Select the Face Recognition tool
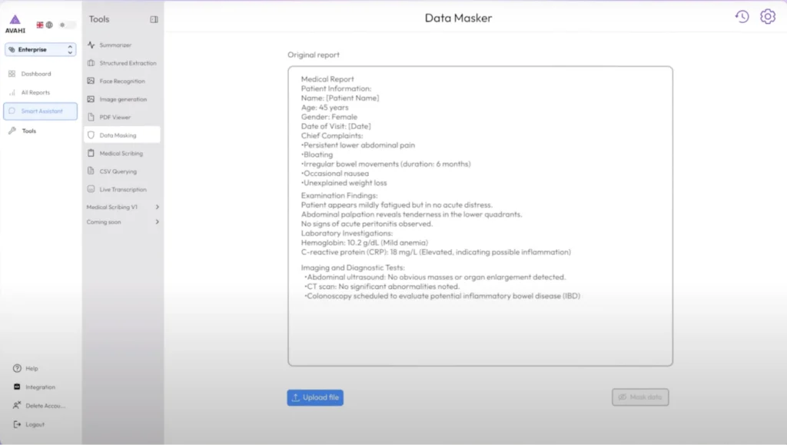 [121, 81]
